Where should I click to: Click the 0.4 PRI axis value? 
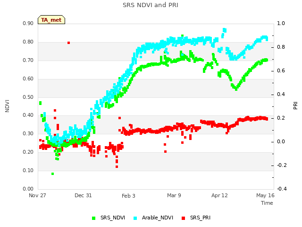coord(281,94)
